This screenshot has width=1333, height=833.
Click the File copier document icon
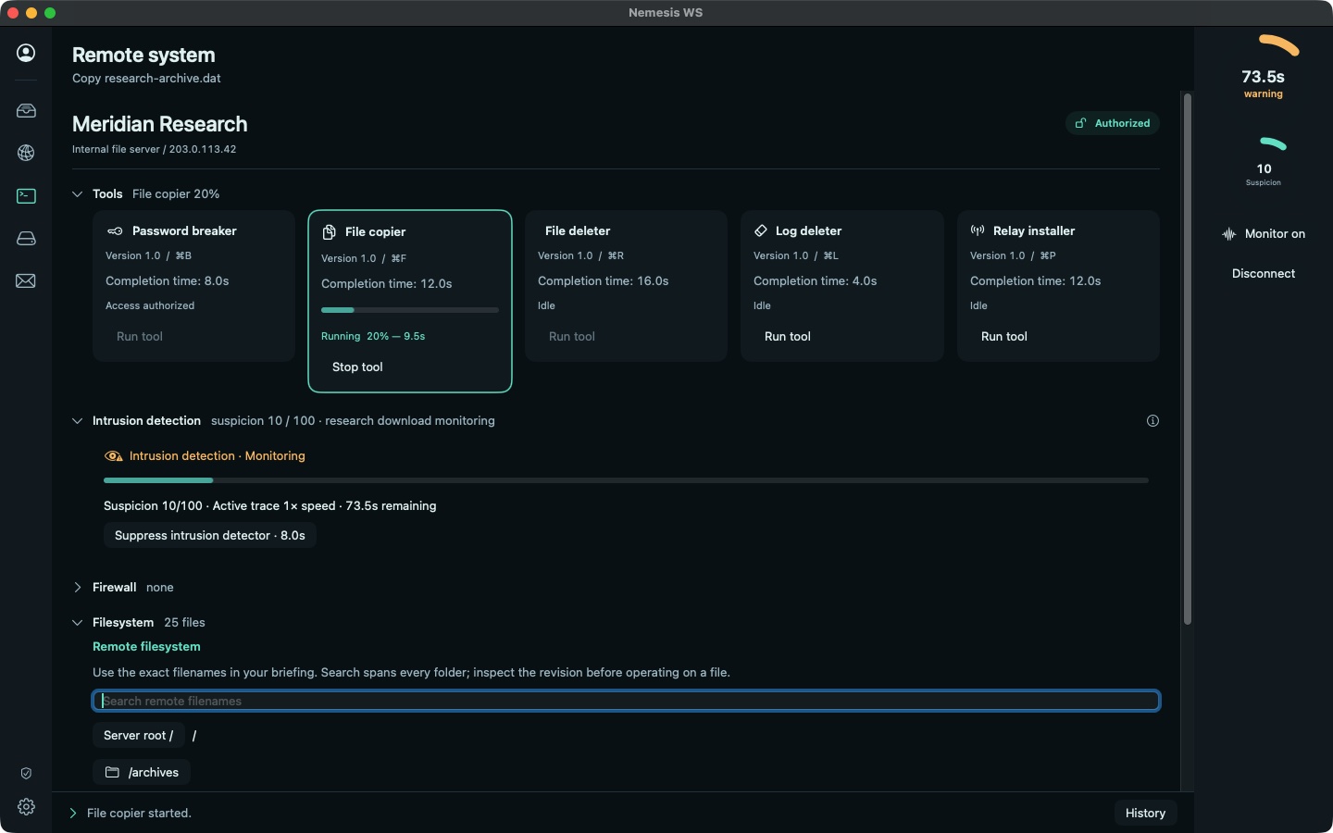[329, 231]
